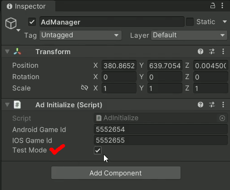Click Position X field
230x190 pixels.
pos(119,65)
